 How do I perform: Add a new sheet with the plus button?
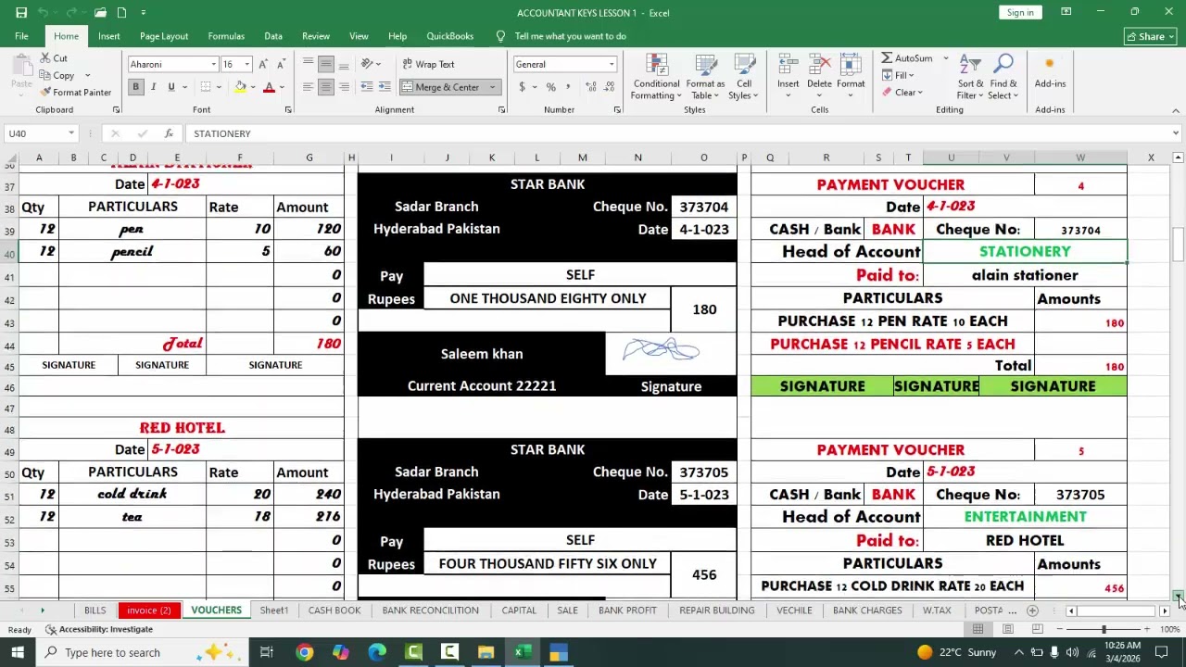1032,610
